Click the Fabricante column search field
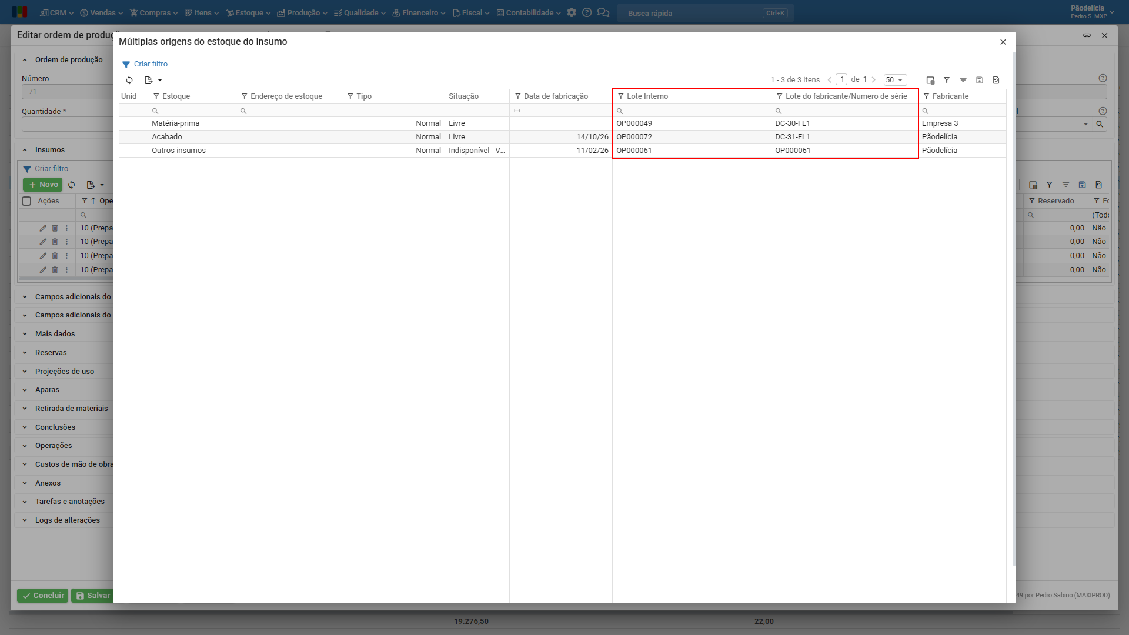The width and height of the screenshot is (1129, 635). 962,111
